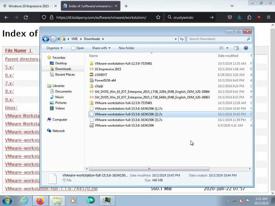Click the browser back arrow
The width and height of the screenshot is (275, 206).
tap(6, 17)
